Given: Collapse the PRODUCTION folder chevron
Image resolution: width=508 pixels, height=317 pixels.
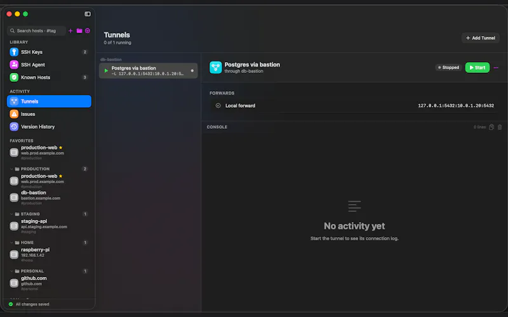Looking at the screenshot, I should pos(11,169).
